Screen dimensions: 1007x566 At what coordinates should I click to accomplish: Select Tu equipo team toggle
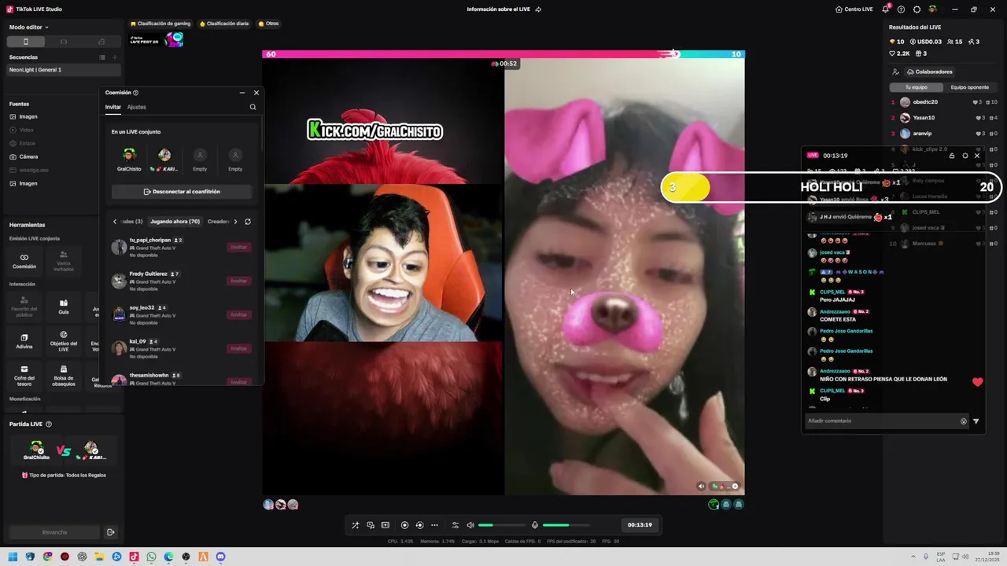point(917,87)
